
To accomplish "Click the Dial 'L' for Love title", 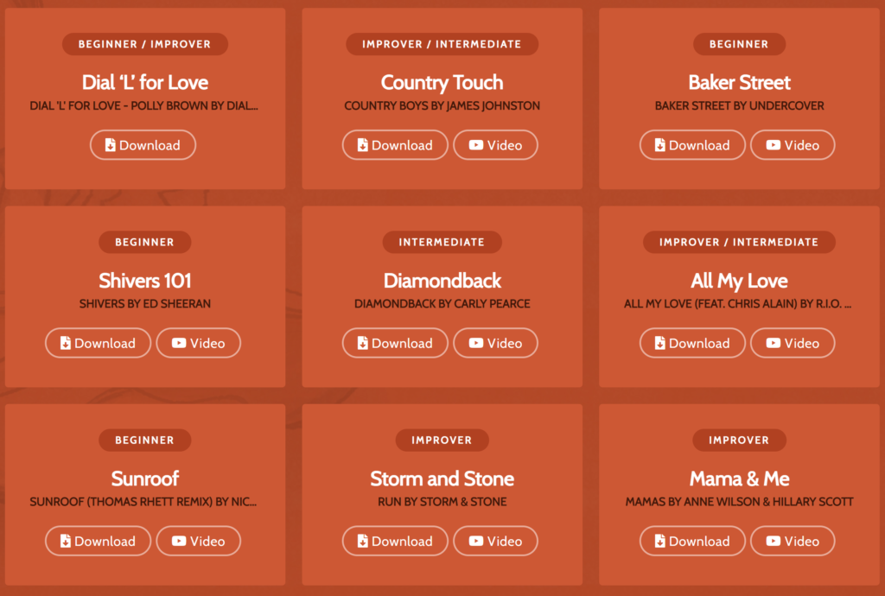I will 145,82.
